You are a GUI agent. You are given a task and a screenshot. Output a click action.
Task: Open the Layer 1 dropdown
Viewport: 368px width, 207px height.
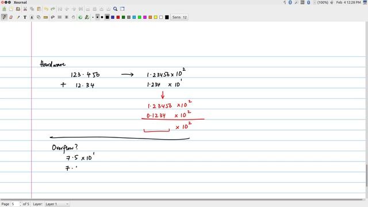tap(57, 204)
